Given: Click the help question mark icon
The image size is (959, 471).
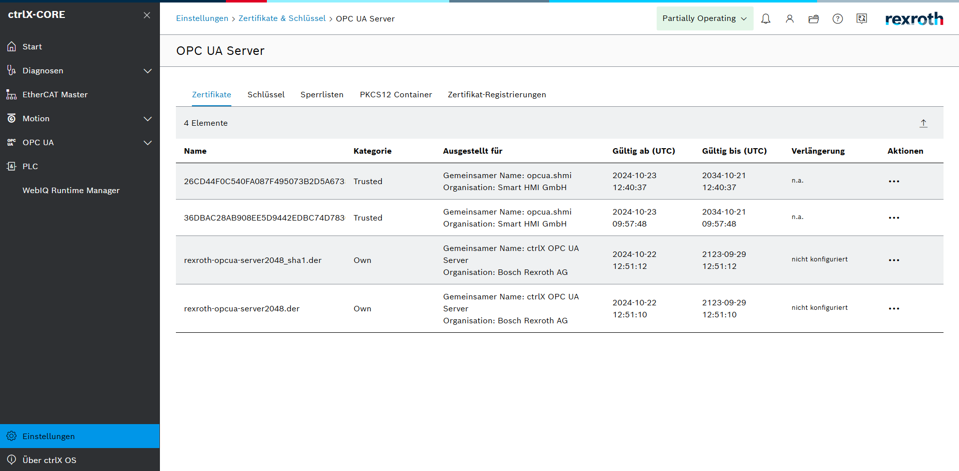Looking at the screenshot, I should (x=838, y=19).
